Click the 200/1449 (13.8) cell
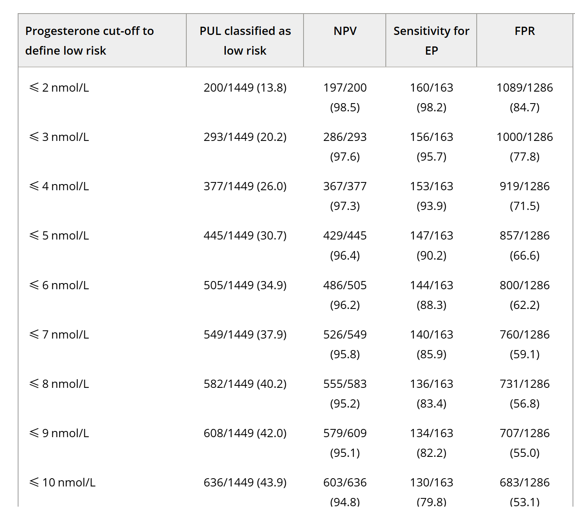Viewport: 575px width, 507px height. coord(245,88)
